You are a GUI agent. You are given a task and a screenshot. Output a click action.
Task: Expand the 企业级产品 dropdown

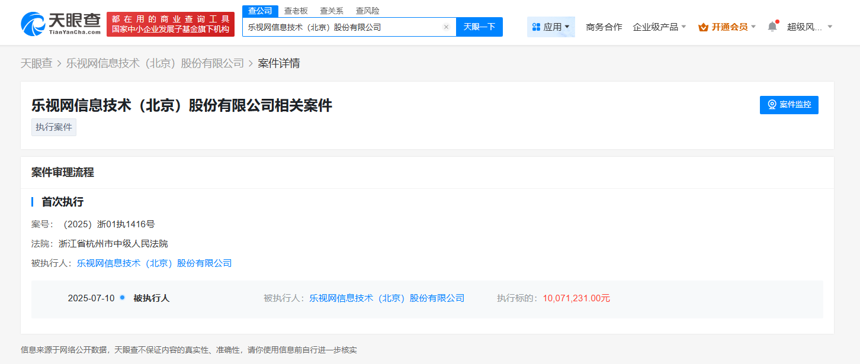[659, 27]
